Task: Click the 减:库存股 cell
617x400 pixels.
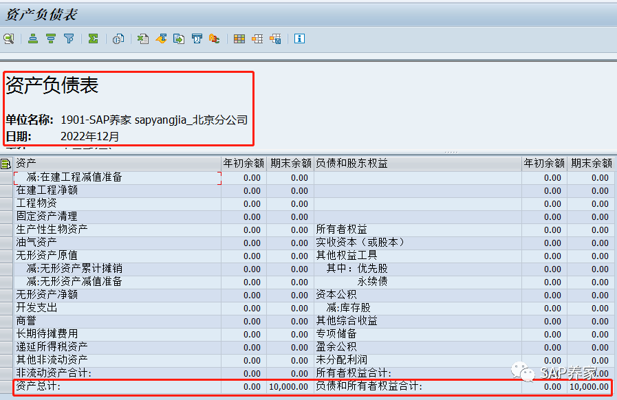Action: [418, 308]
